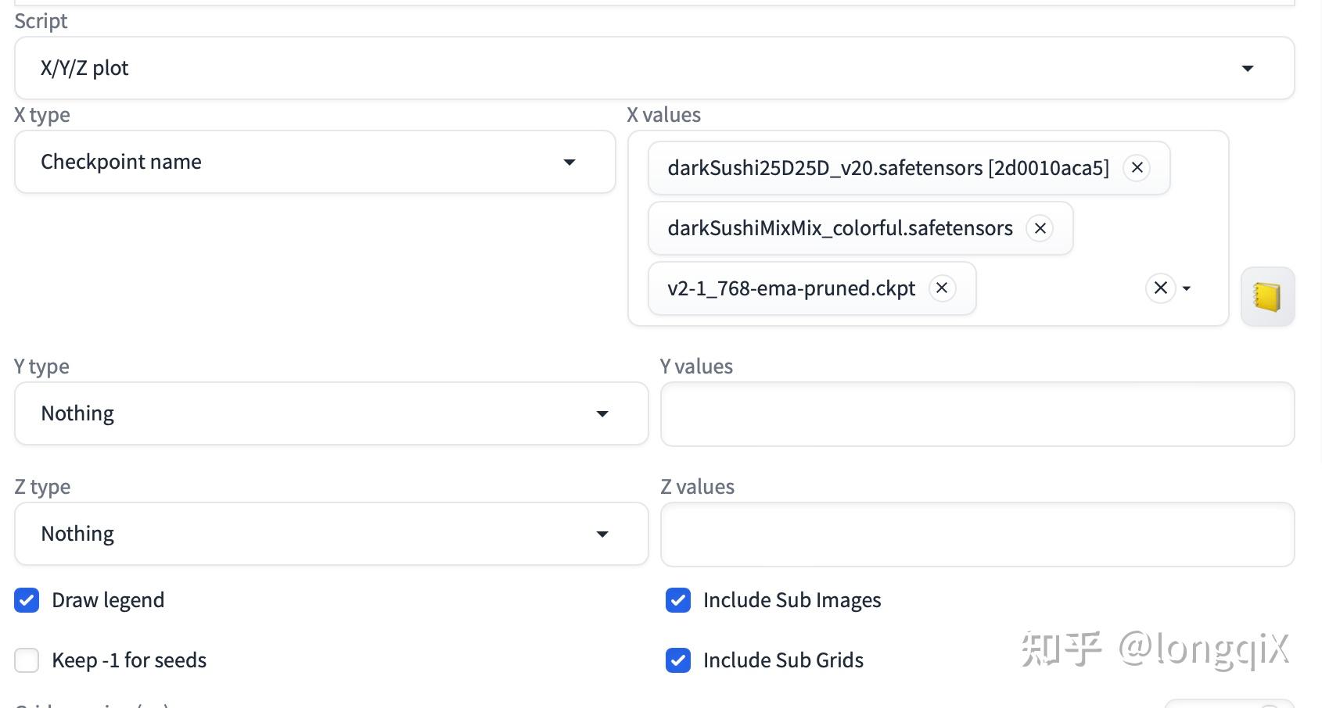
Task: Clear all X values with the X icon
Action: click(x=1161, y=288)
